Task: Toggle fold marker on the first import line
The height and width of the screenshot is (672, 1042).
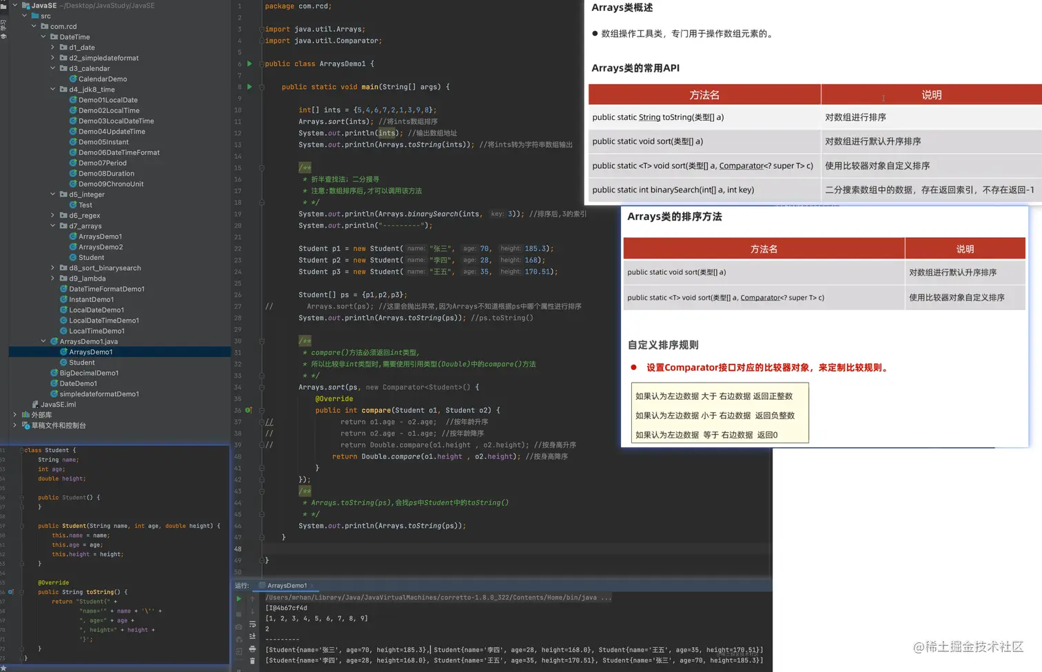Action: pyautogui.click(x=262, y=29)
